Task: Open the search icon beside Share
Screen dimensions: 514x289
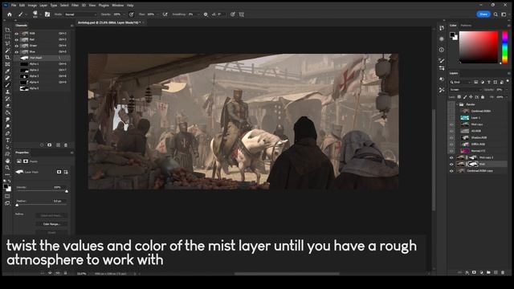Action: 496,14
